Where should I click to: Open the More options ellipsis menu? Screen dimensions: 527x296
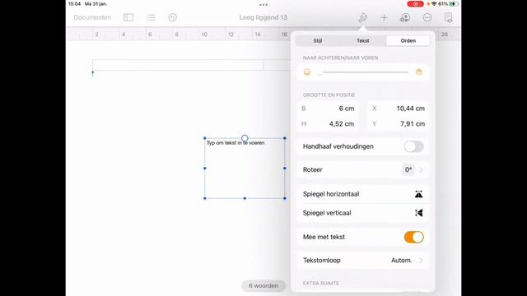pyautogui.click(x=427, y=17)
